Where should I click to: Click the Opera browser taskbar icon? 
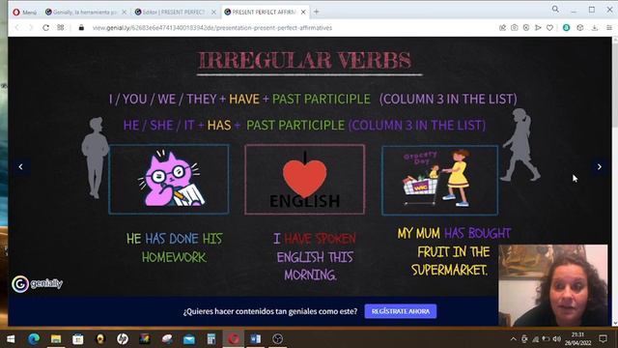coord(234,339)
